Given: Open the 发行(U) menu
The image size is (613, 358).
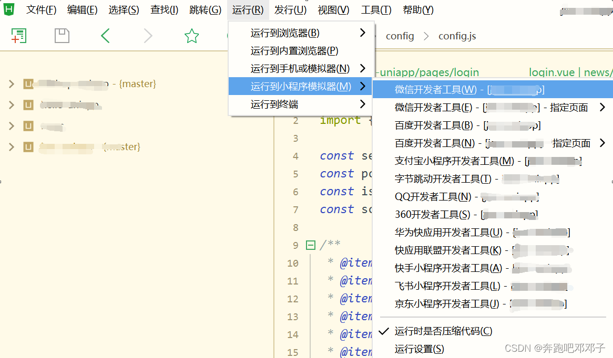Looking at the screenshot, I should (x=290, y=10).
